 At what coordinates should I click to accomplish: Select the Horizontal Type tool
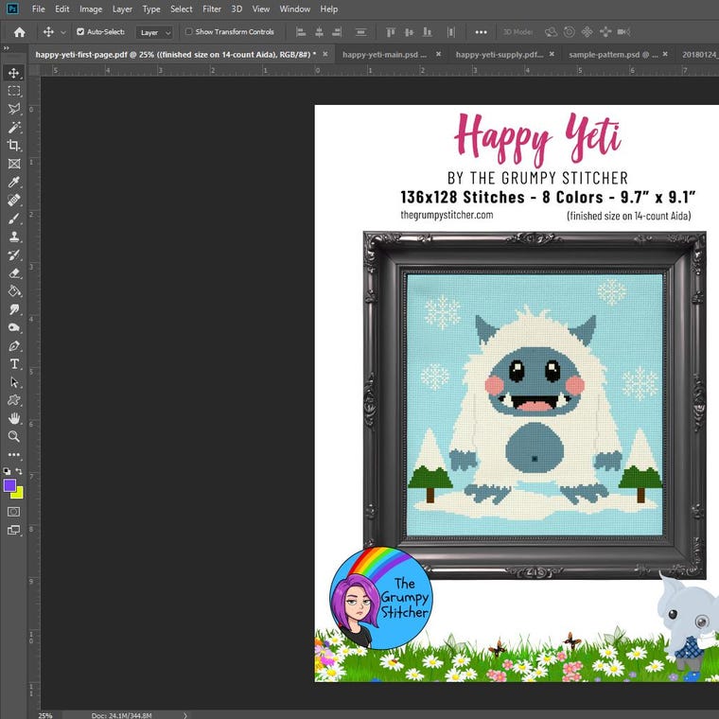pos(14,364)
